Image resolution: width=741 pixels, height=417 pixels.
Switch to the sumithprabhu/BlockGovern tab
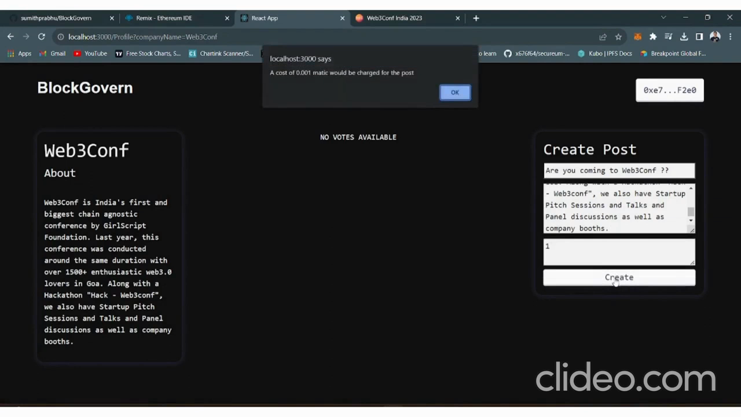coord(56,18)
